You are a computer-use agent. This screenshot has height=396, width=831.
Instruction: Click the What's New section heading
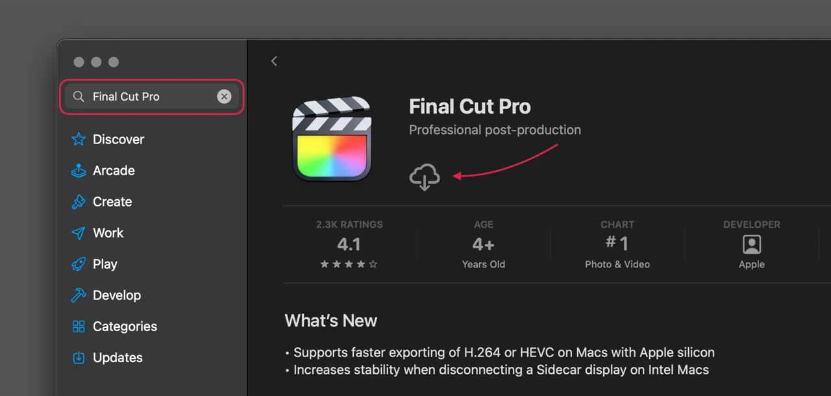coord(330,320)
